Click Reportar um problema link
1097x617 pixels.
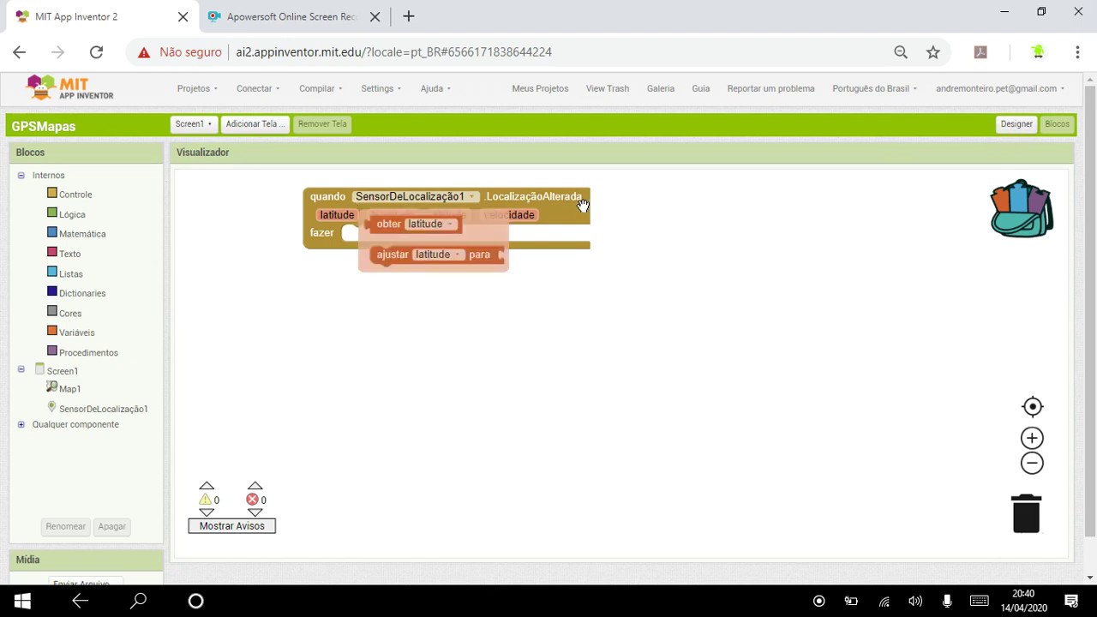(770, 88)
